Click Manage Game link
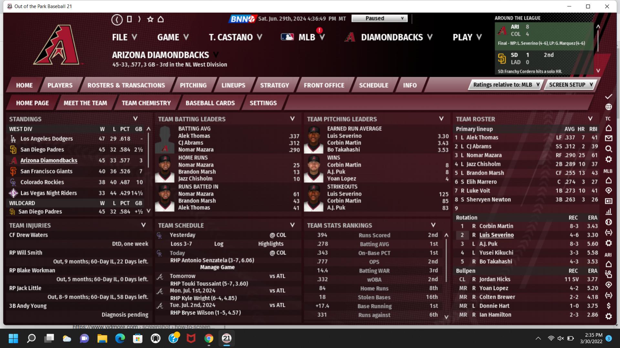 click(217, 267)
